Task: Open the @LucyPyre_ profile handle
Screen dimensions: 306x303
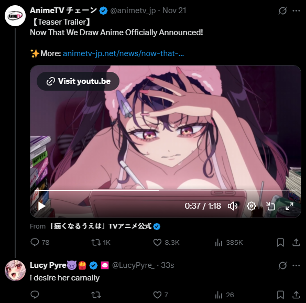Action: tap(133, 265)
